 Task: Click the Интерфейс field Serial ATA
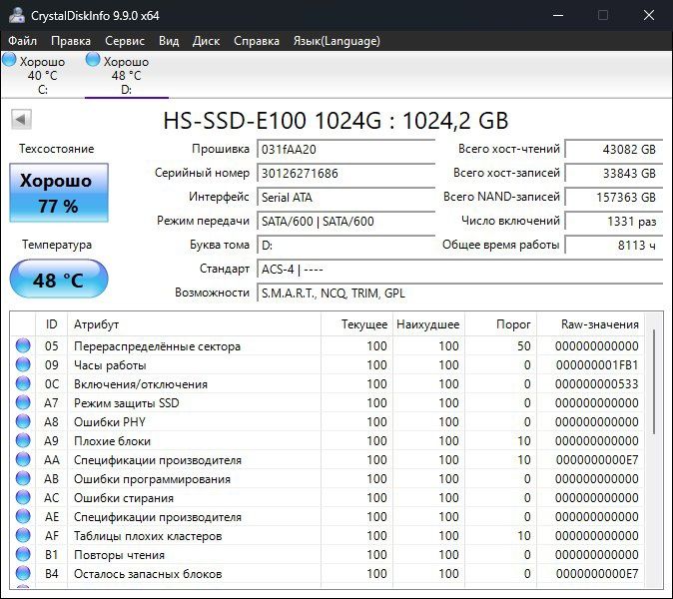[345, 198]
